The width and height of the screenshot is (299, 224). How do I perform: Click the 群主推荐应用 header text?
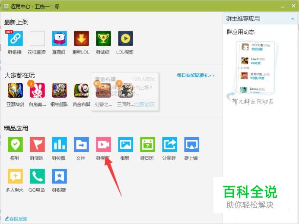click(x=243, y=19)
